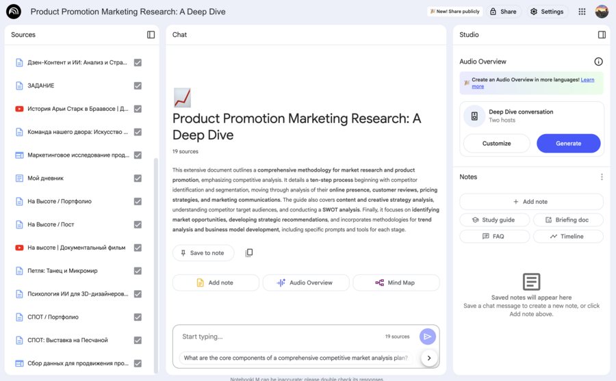Open the Mind Map option
616x381 pixels.
(395, 283)
